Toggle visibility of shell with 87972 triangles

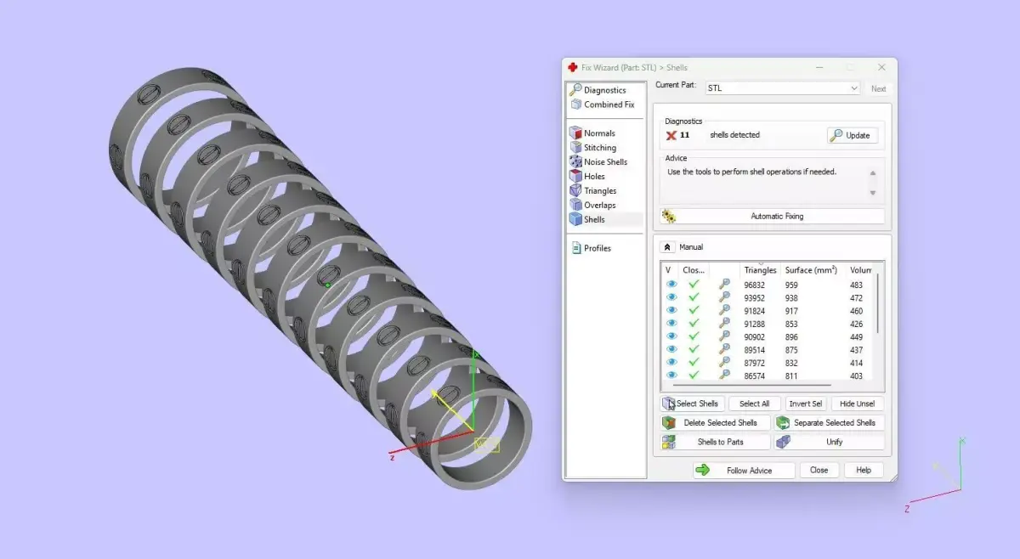pyautogui.click(x=671, y=362)
